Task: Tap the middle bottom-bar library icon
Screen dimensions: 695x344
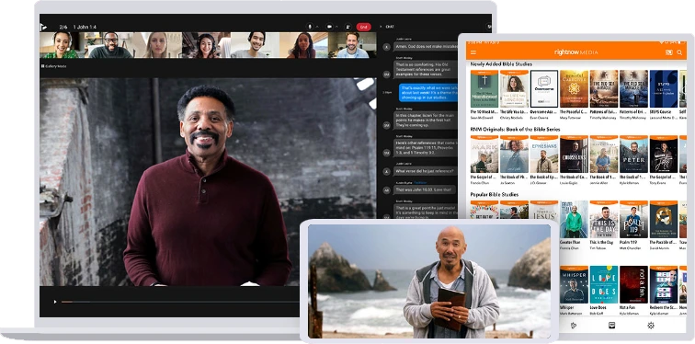Action: (611, 325)
